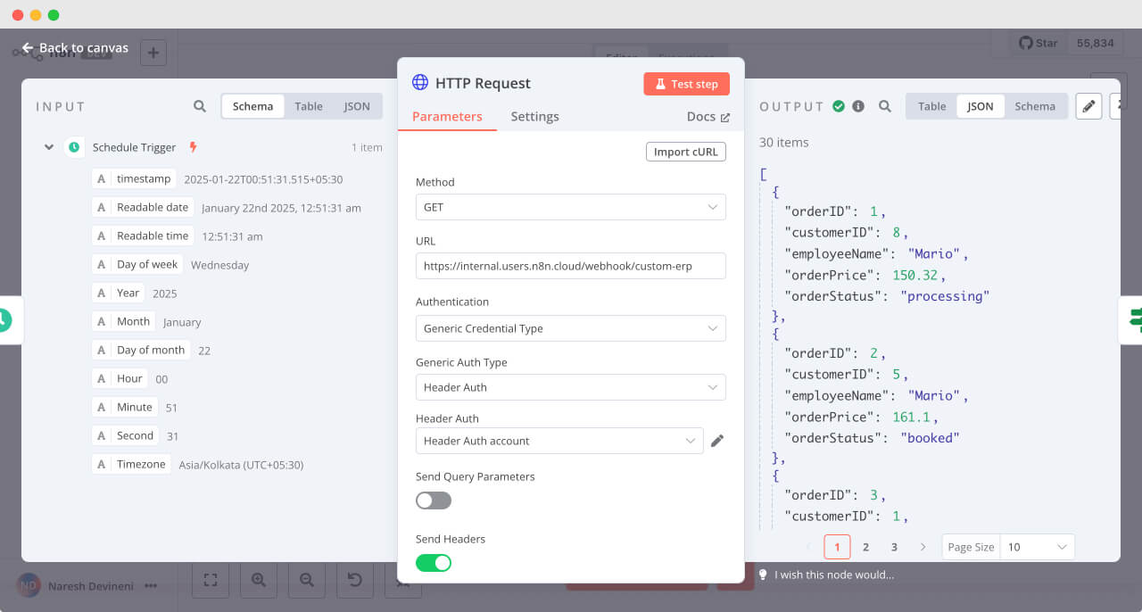Open the Parameters tab

point(447,117)
